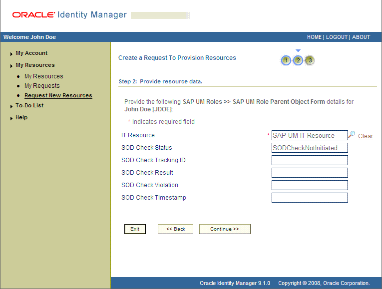
Task: Open My Account in sidebar
Action: pyautogui.click(x=31, y=53)
